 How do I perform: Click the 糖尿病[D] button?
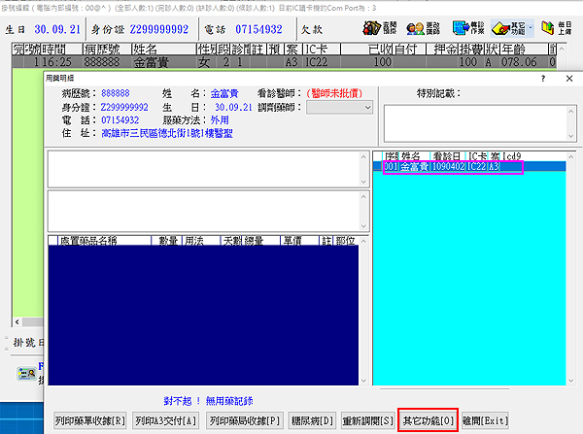(311, 420)
